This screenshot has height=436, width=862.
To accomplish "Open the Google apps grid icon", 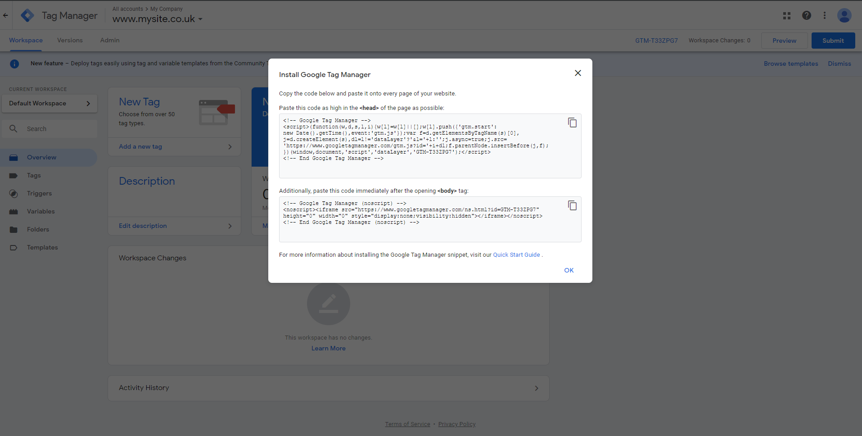I will click(787, 15).
